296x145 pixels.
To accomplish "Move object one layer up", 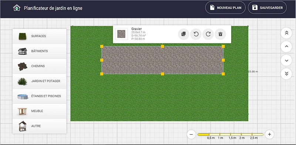I will coord(286,47).
